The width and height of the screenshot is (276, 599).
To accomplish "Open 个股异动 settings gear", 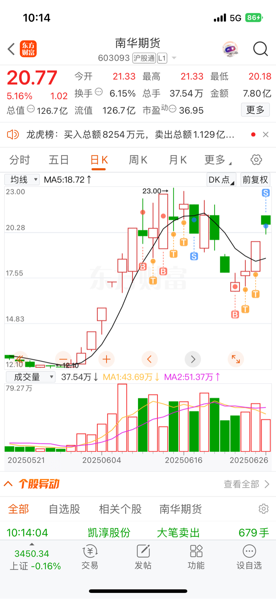I will tap(263, 509).
